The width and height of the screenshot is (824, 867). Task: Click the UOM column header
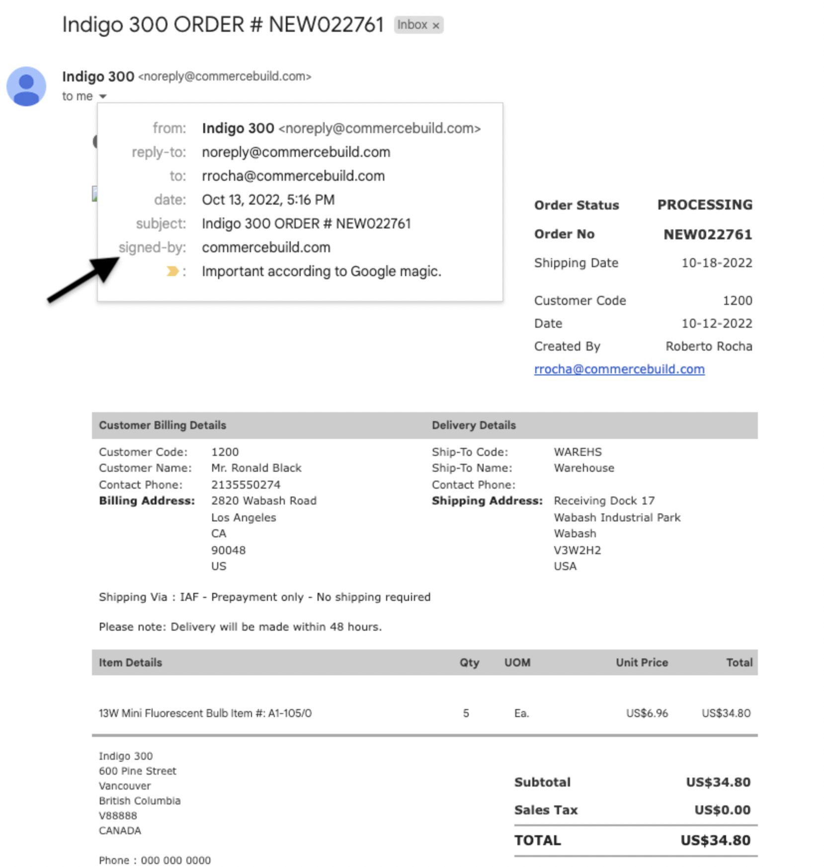[x=517, y=662]
